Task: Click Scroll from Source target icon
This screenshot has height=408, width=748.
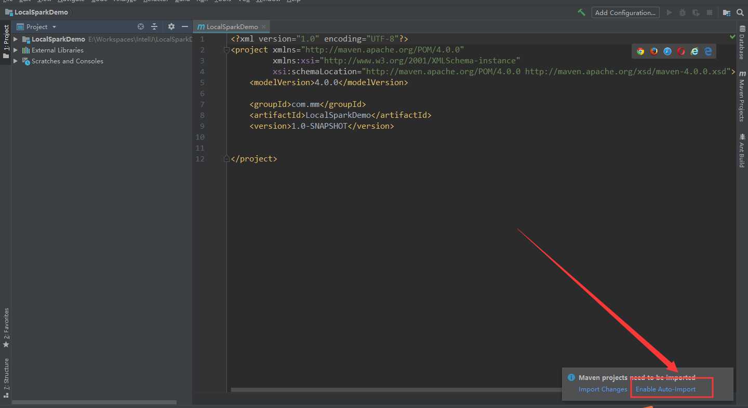Action: pos(140,26)
